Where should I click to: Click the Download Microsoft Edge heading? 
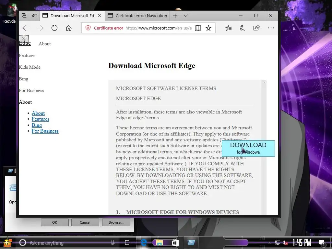(x=152, y=65)
